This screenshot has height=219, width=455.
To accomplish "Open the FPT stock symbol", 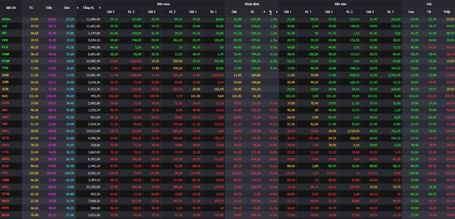I will [x=5, y=173].
